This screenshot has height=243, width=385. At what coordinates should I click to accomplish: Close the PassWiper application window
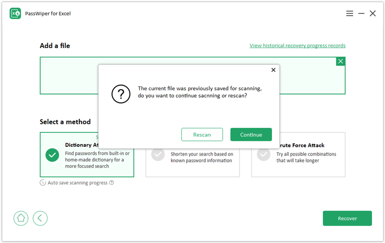[x=373, y=13]
